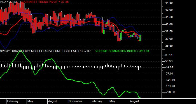Click the 37.00 price axis label
The image size is (196, 104).
[x=169, y=39]
